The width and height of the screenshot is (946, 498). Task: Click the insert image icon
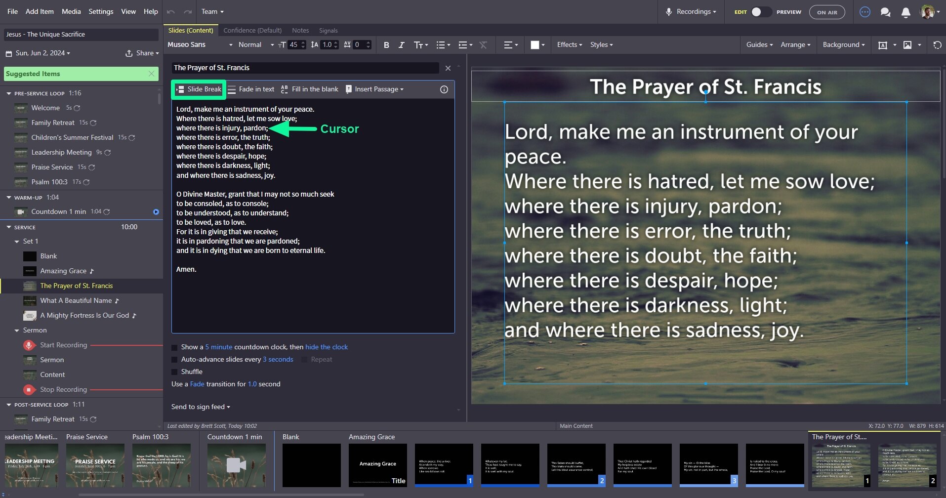[907, 45]
